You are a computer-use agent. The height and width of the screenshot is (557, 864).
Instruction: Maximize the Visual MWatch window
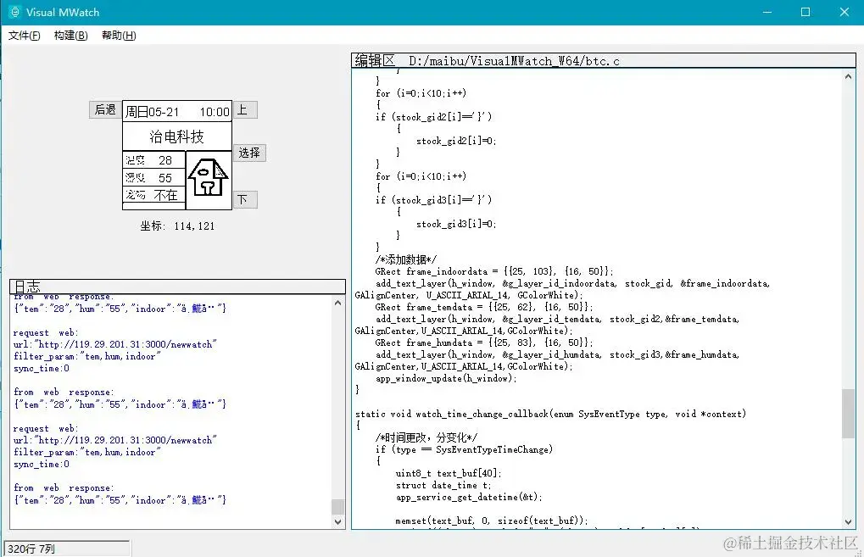[x=805, y=12]
